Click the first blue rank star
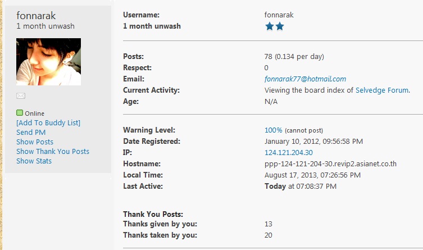Viewport: 423px width, 250px height. 269,26
